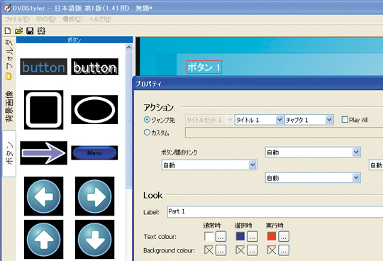Select the white shadowed text button template

click(94, 67)
